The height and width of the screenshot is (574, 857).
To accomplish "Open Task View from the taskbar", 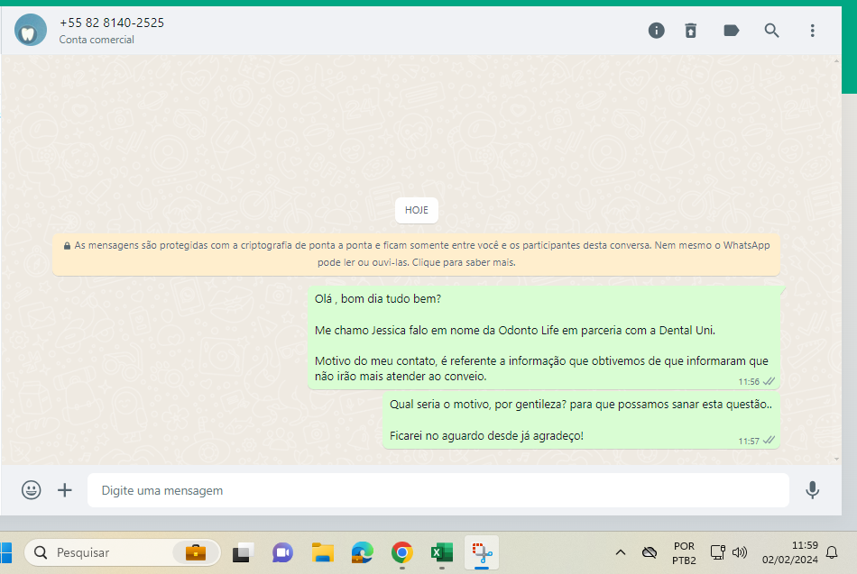I will pyautogui.click(x=243, y=552).
